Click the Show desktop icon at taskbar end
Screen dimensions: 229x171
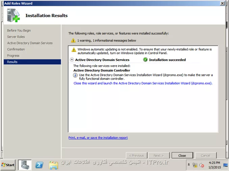[226, 165]
